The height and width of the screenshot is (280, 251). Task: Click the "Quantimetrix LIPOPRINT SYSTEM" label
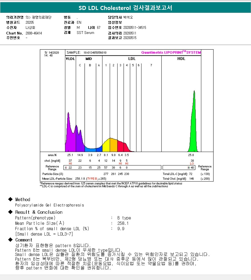(x=171, y=52)
